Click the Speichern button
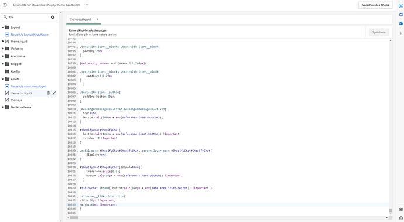Image resolution: width=404 pixels, height=222 pixels. click(379, 32)
